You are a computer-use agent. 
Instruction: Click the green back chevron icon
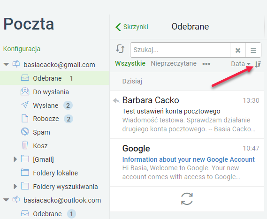(x=118, y=27)
